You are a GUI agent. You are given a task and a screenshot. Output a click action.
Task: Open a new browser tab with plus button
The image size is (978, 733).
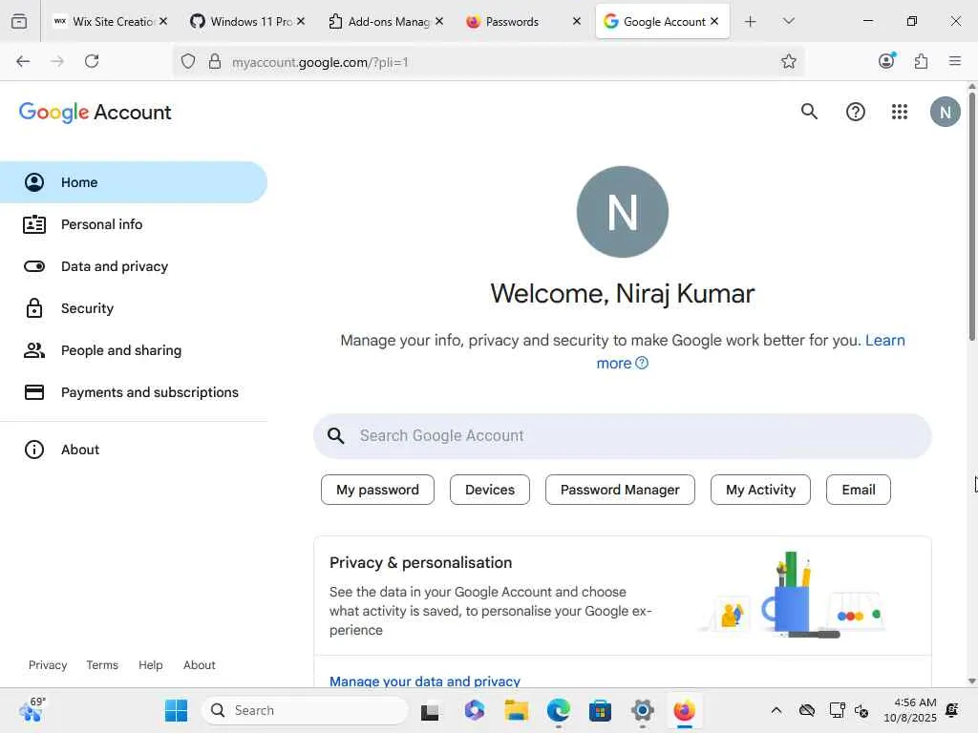click(x=750, y=21)
